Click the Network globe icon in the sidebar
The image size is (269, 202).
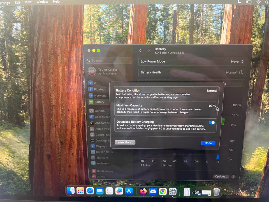point(91,95)
